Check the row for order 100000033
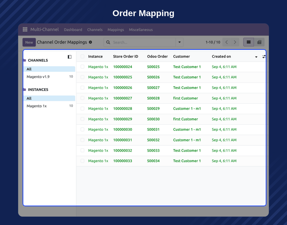 [82, 161]
